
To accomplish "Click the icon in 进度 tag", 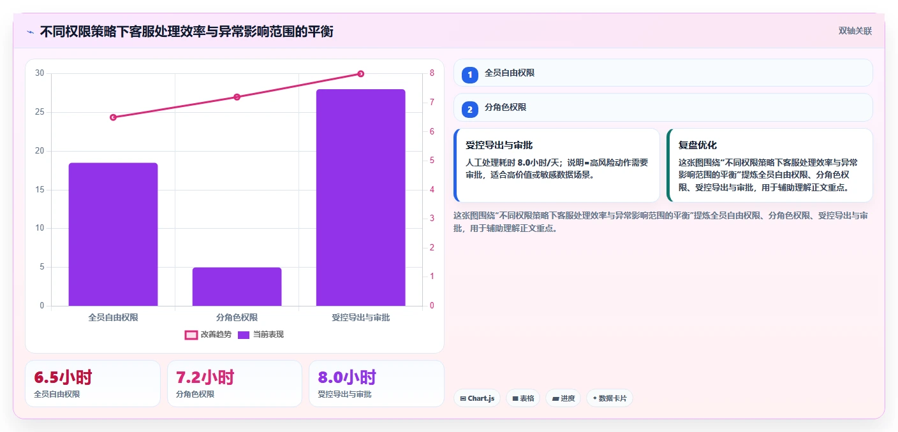I will coord(556,398).
